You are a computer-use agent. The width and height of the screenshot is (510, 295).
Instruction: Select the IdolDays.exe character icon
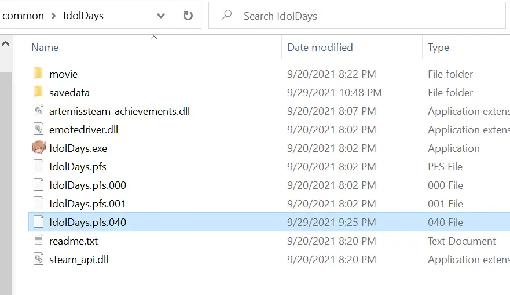[38, 148]
